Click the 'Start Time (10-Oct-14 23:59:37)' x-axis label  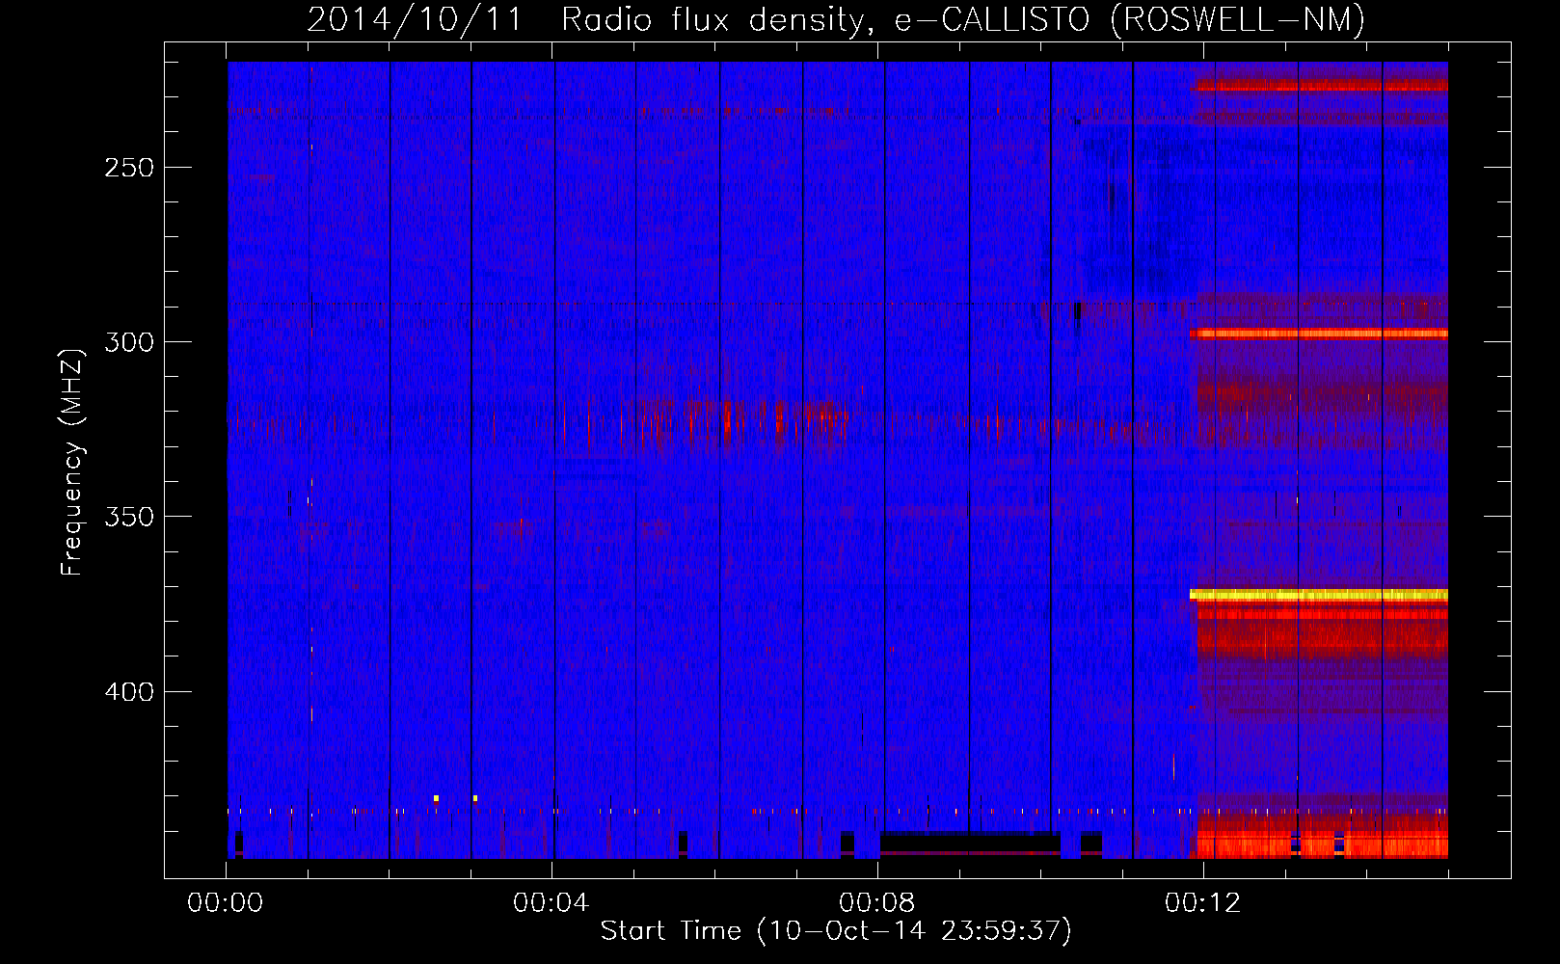[x=836, y=931]
